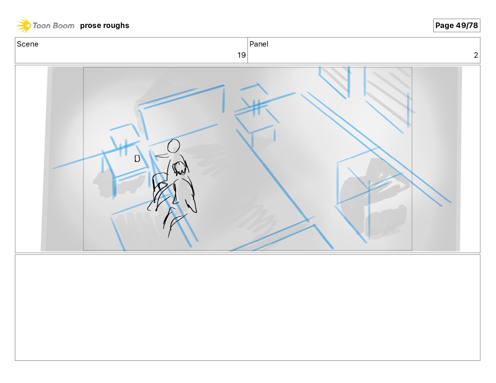This screenshot has width=496, height=383.
Task: Click the 'prose roughs' project title
Action: pyautogui.click(x=105, y=26)
